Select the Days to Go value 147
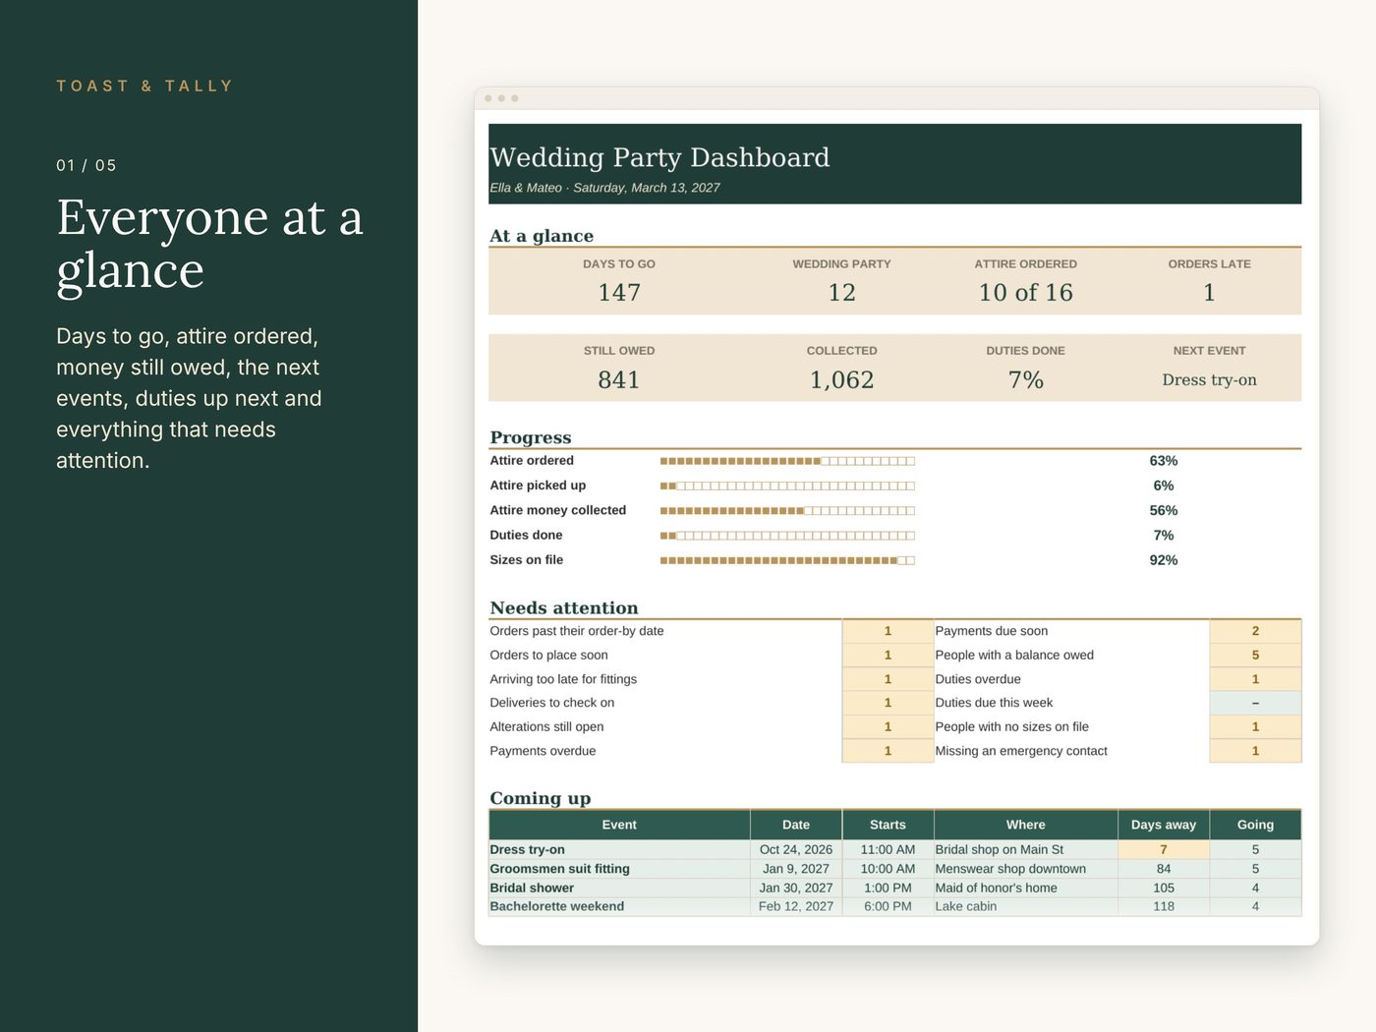The height and width of the screenshot is (1032, 1376). click(x=619, y=293)
